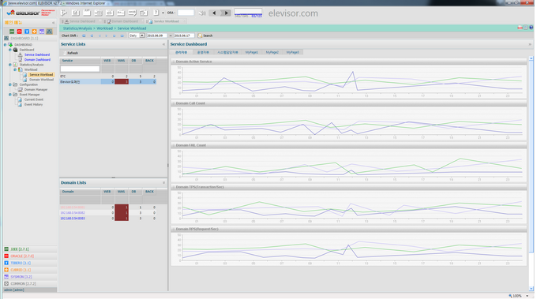This screenshot has width=537, height=299.
Task: Collapse the Workload tree node
Action: (x=15, y=69)
